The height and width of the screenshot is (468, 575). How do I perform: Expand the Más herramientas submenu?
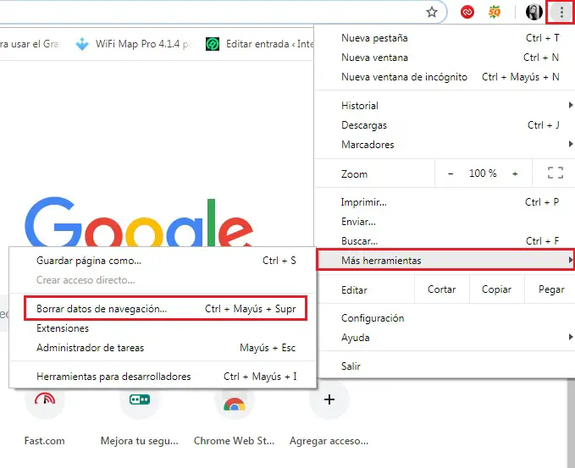[x=445, y=260]
